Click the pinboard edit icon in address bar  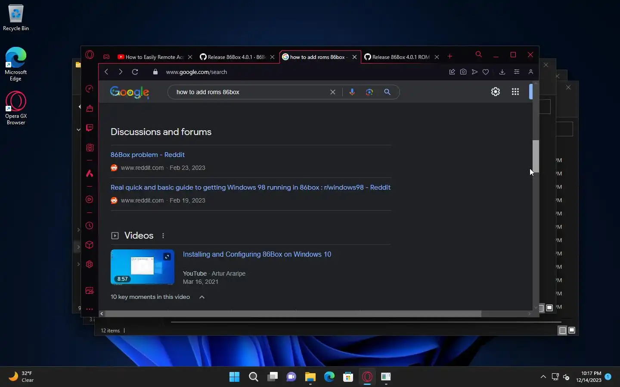[x=452, y=72]
